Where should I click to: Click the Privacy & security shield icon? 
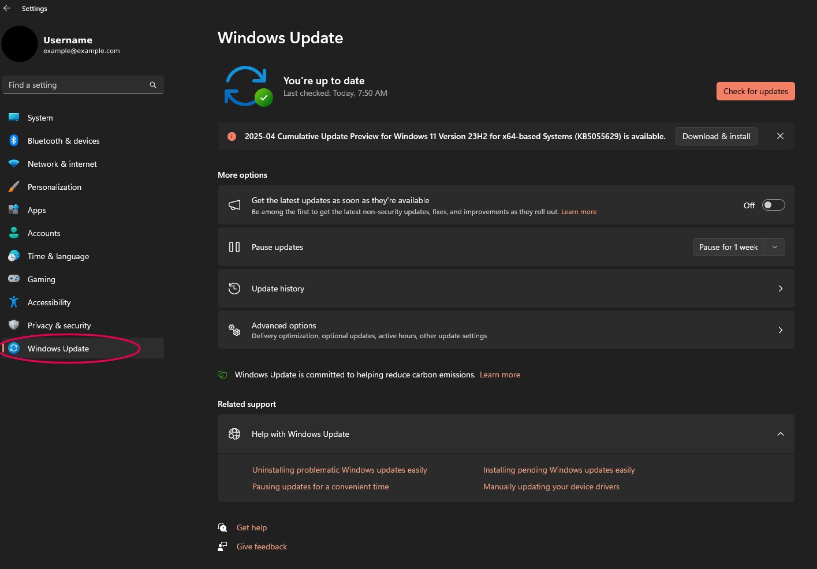pyautogui.click(x=14, y=325)
